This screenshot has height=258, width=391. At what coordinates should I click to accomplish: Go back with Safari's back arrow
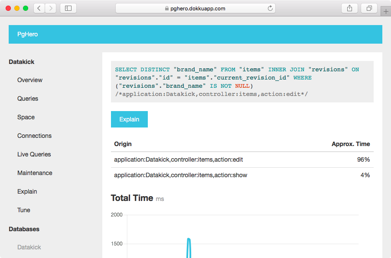tap(39, 8)
